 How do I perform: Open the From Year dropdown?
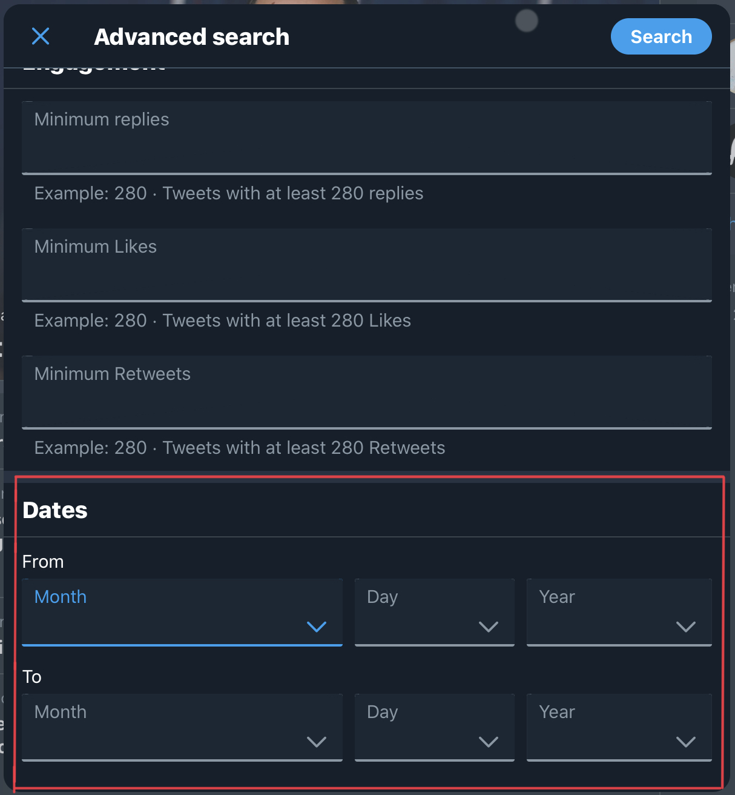(x=619, y=612)
